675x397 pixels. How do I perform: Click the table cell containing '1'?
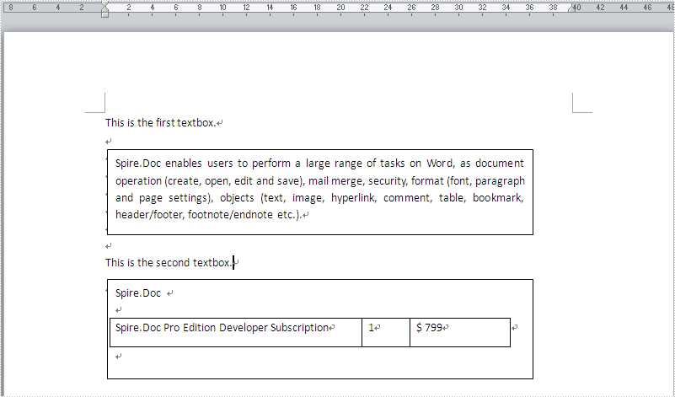tap(386, 332)
